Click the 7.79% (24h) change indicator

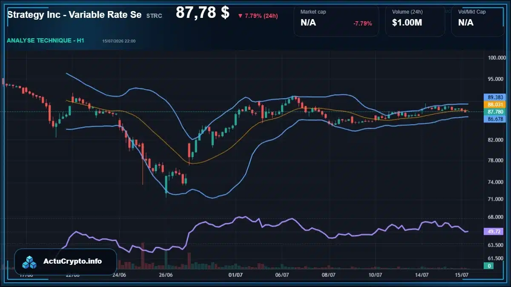[x=258, y=16]
